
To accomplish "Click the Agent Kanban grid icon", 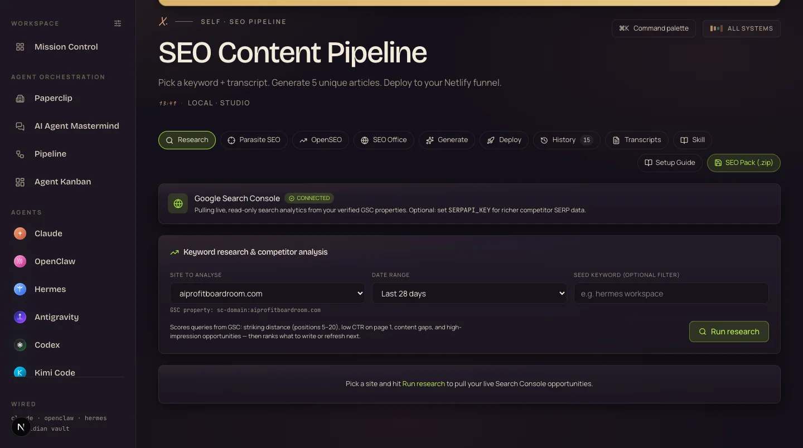I will click(20, 182).
